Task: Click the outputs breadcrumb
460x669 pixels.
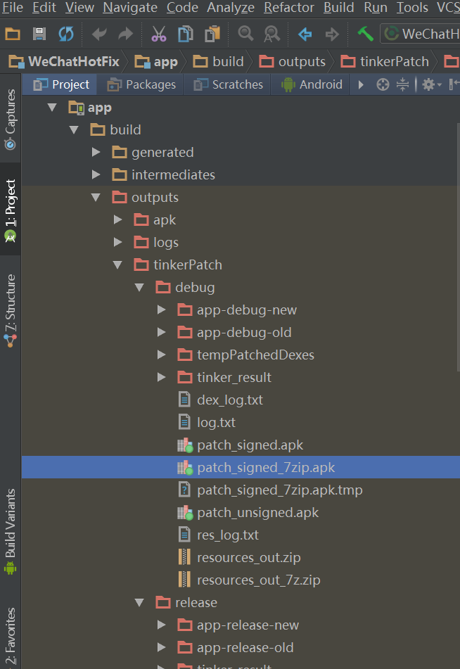Action: [292, 61]
